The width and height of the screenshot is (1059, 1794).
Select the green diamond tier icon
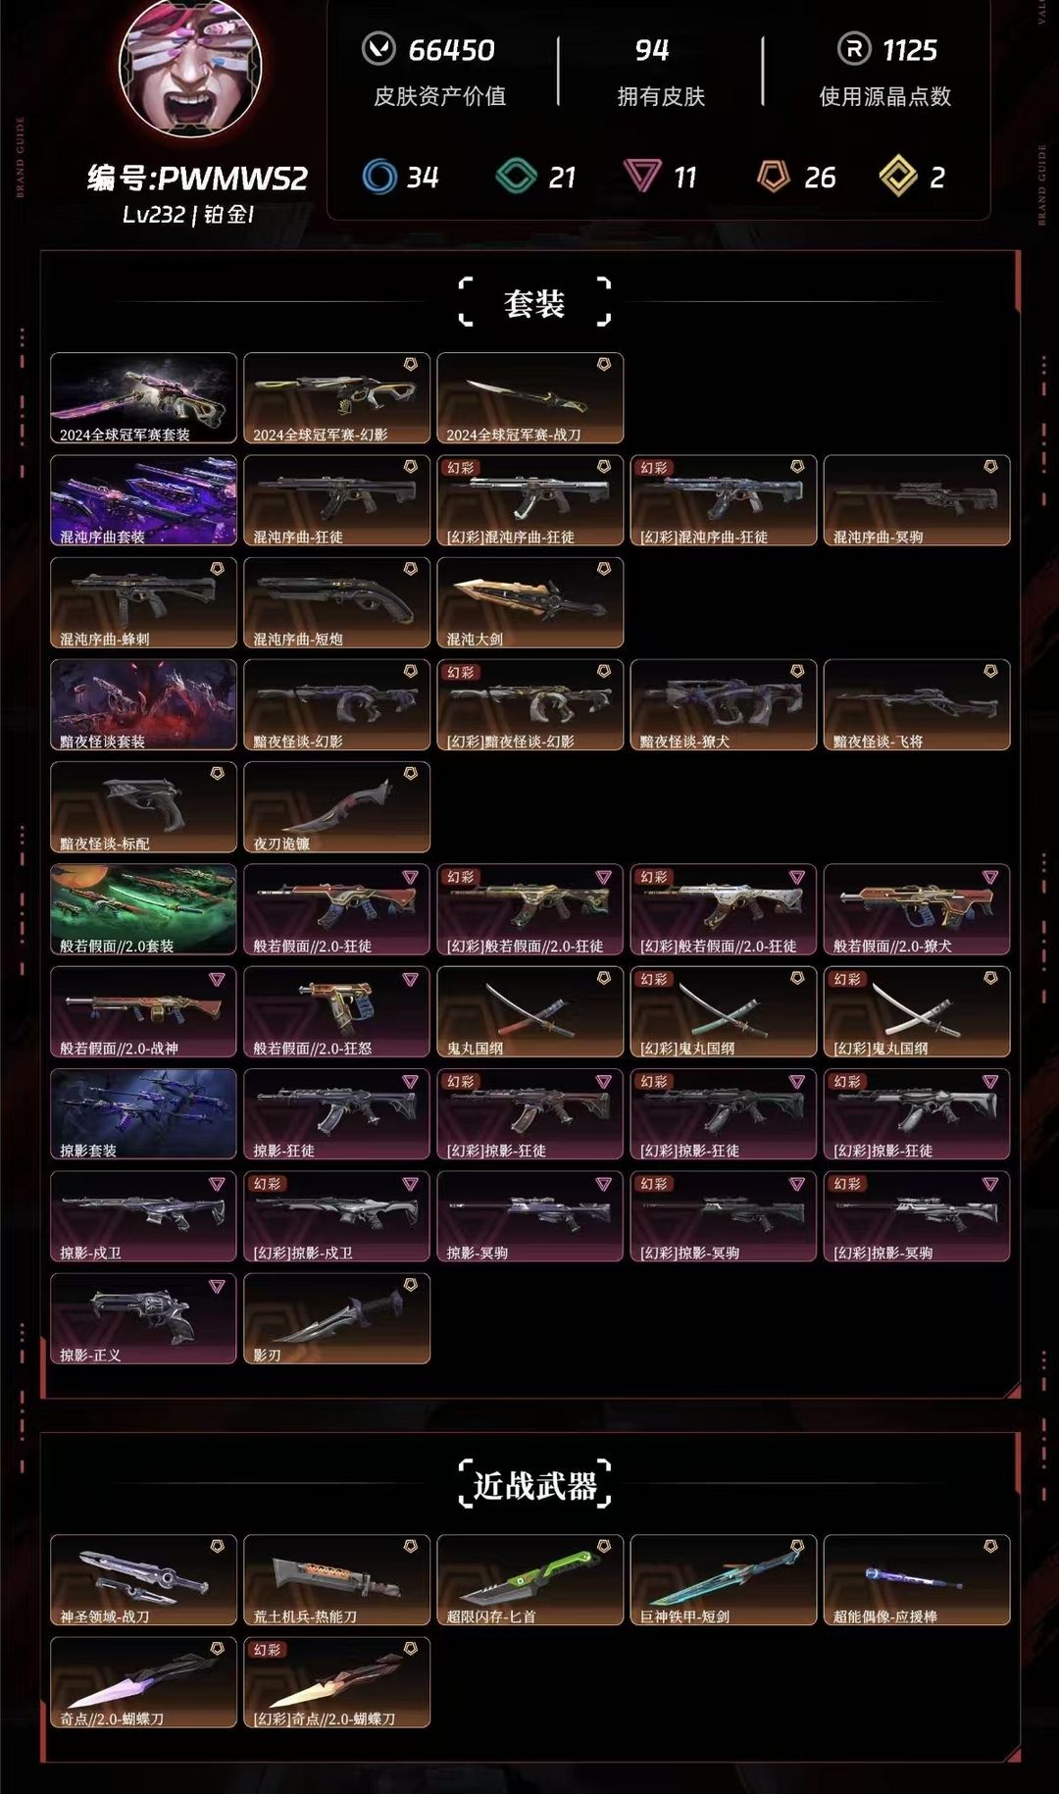[x=517, y=177]
